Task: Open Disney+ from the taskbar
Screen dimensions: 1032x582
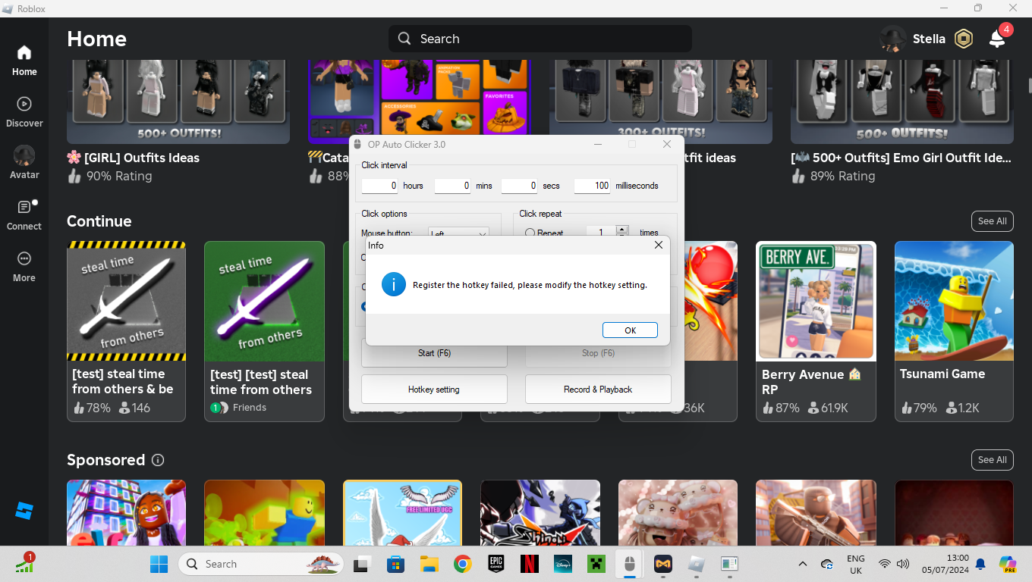Action: pyautogui.click(x=563, y=564)
